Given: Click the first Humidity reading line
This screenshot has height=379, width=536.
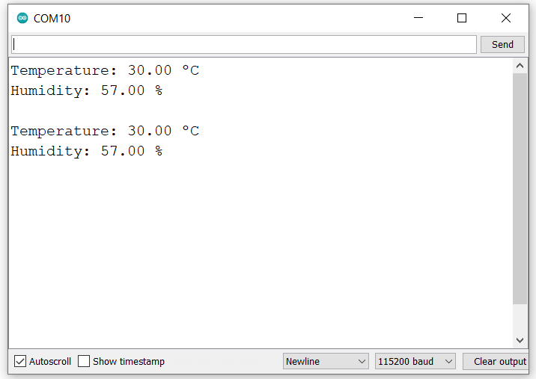Looking at the screenshot, I should click(86, 90).
